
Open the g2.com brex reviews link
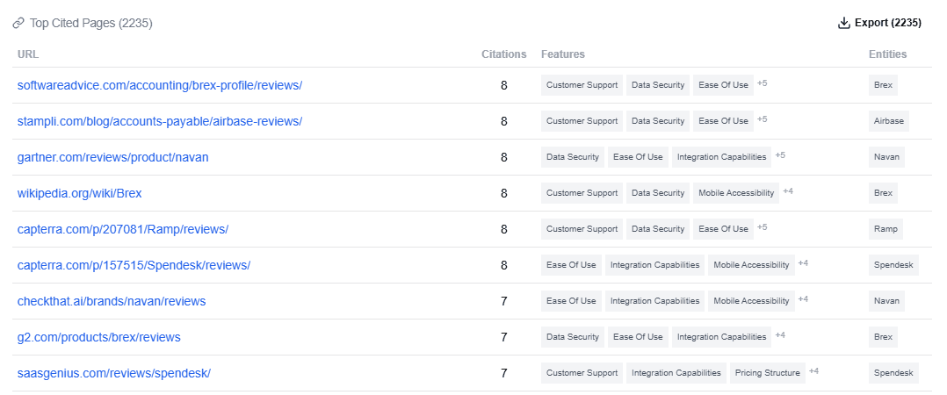(99, 337)
